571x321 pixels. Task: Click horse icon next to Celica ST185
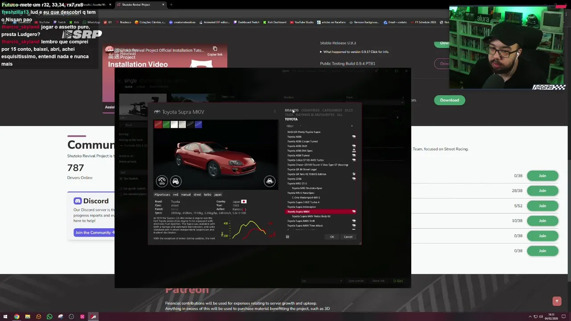[354, 160]
